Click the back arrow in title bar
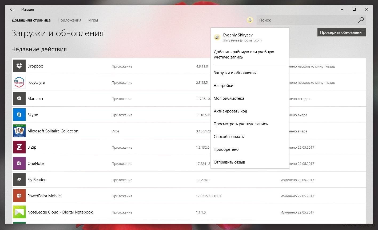 pos(12,9)
